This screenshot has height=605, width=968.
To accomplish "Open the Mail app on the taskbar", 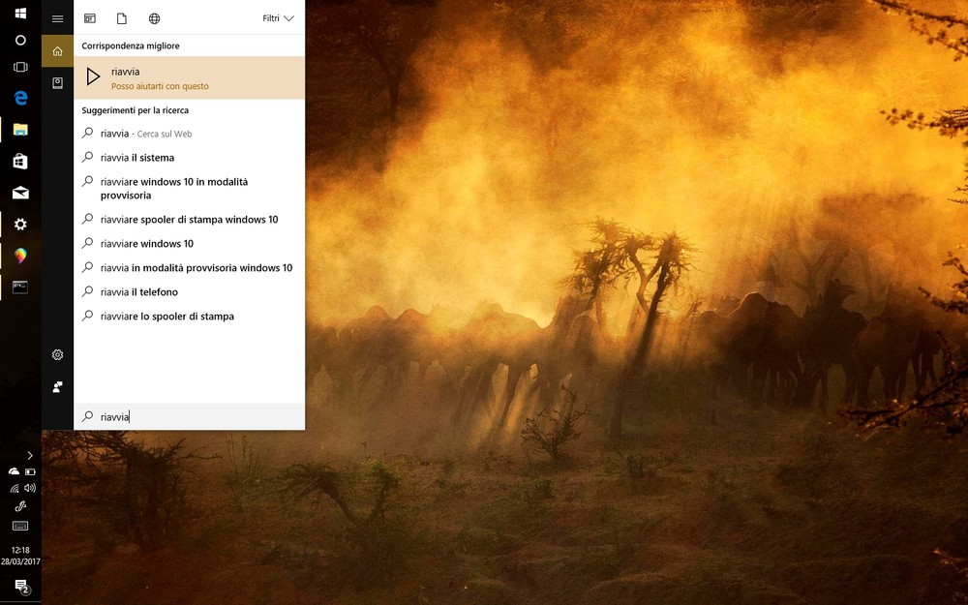I will pos(20,194).
